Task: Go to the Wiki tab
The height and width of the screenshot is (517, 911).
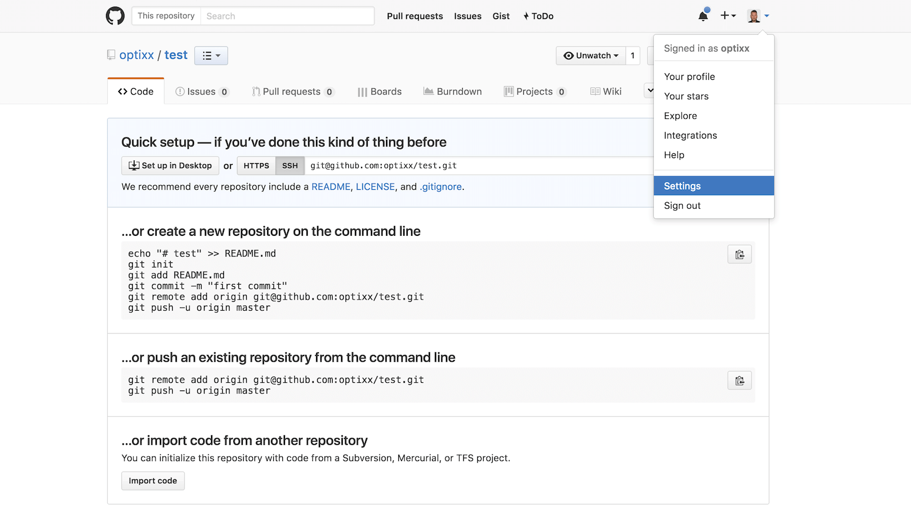Action: point(605,92)
